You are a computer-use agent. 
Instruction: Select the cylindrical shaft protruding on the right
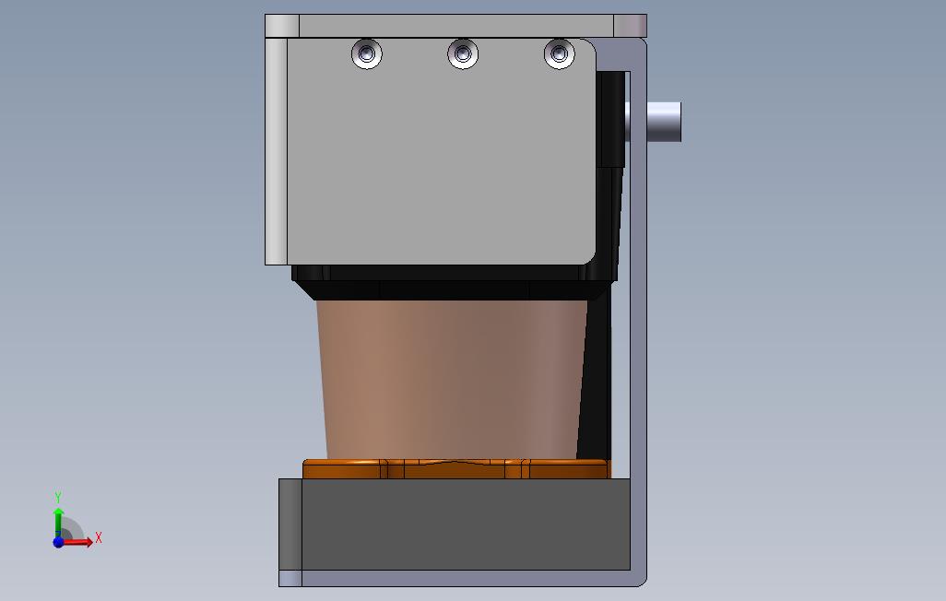pyautogui.click(x=664, y=122)
